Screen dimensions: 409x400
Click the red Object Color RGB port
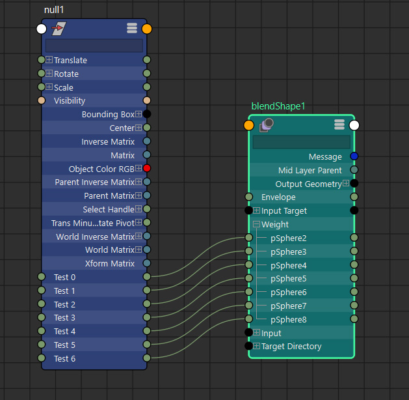click(x=147, y=169)
